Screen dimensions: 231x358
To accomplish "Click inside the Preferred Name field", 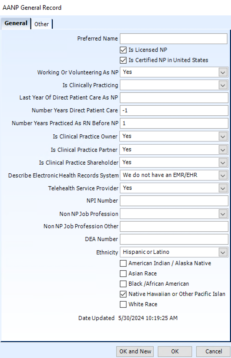I will click(x=173, y=38).
